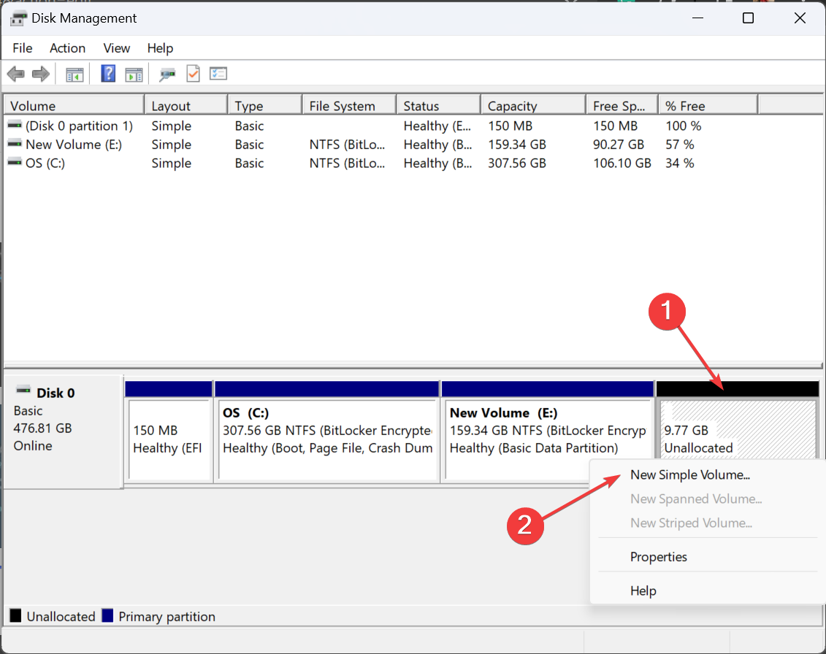Sort by the Layout column header

point(186,105)
